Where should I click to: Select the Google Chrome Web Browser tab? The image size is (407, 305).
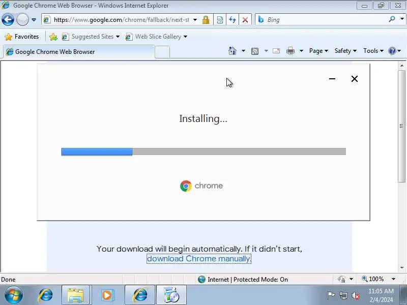(x=79, y=52)
